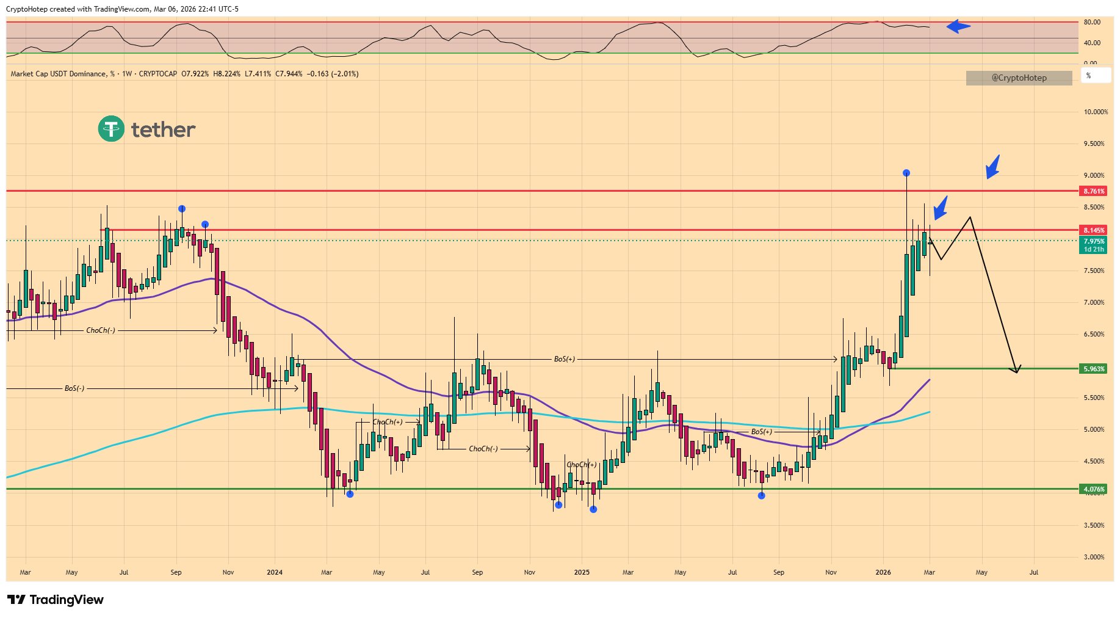Click the 9.000% price axis label

point(1094,175)
